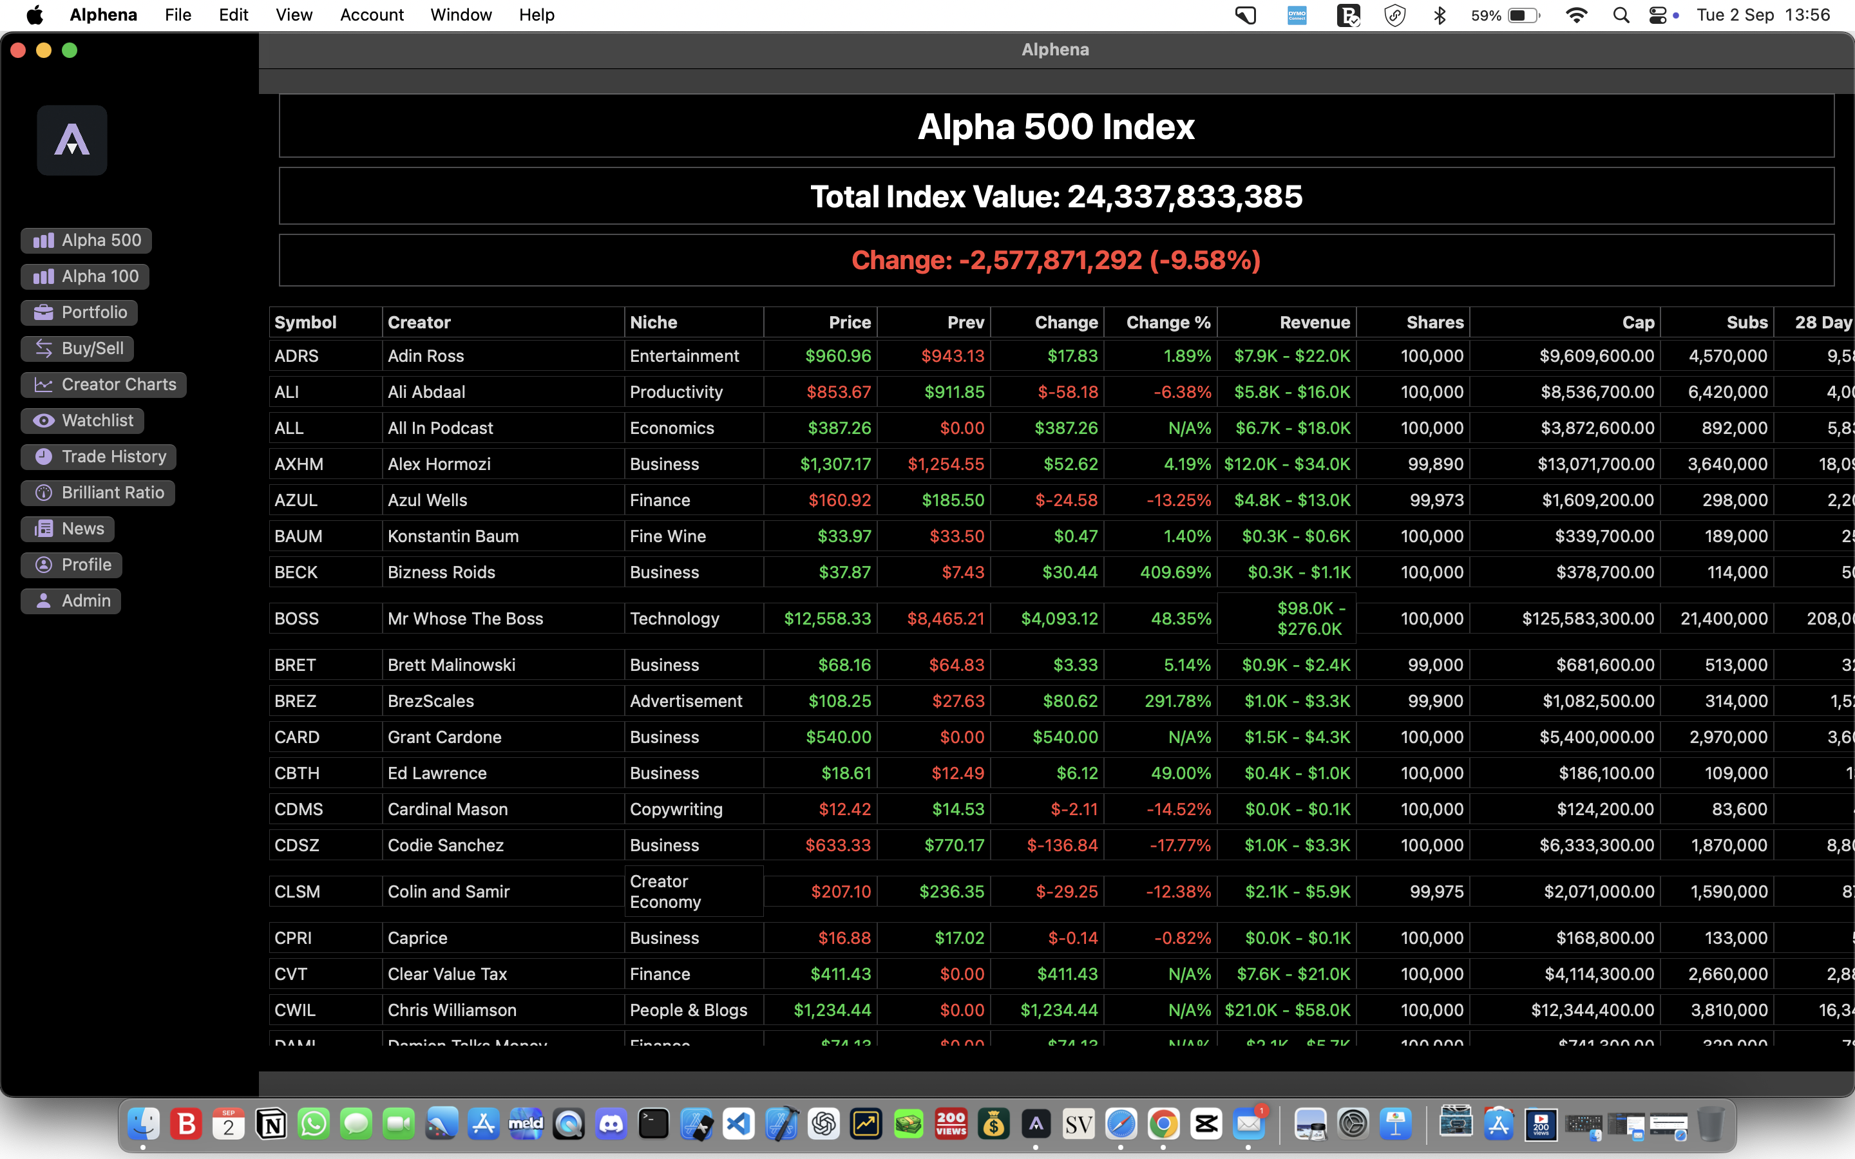1855x1159 pixels.
Task: Click the BREZ symbol cell
Action: tap(326, 701)
